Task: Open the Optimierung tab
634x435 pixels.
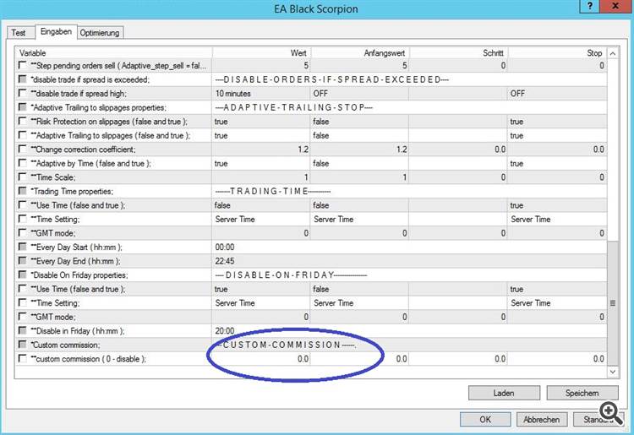Action: click(x=100, y=33)
